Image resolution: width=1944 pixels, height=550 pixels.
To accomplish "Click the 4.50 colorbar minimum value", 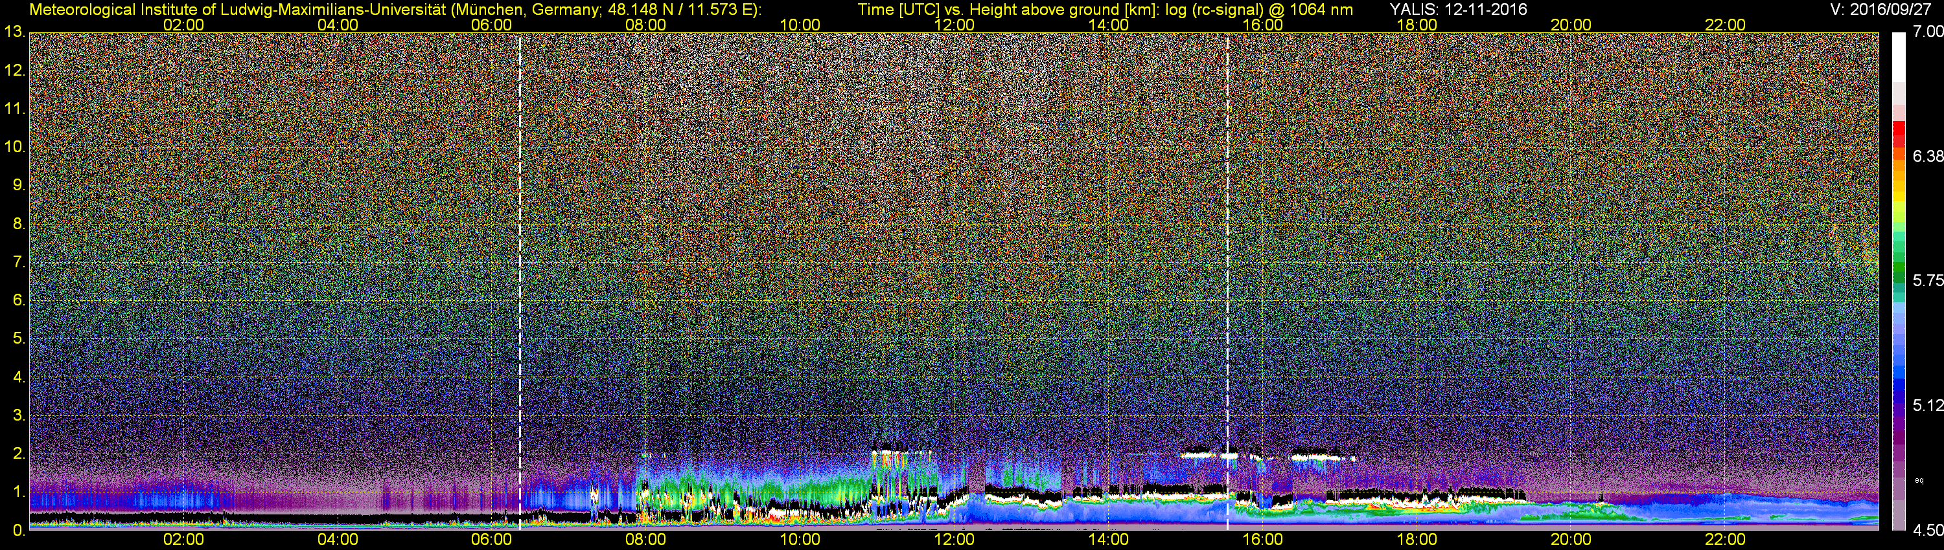I will [x=1928, y=531].
